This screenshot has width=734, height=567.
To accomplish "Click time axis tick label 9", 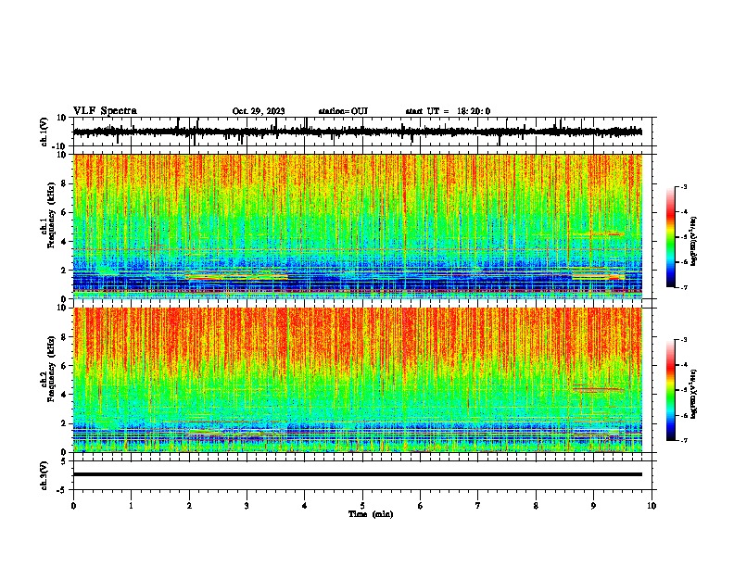I will point(593,506).
